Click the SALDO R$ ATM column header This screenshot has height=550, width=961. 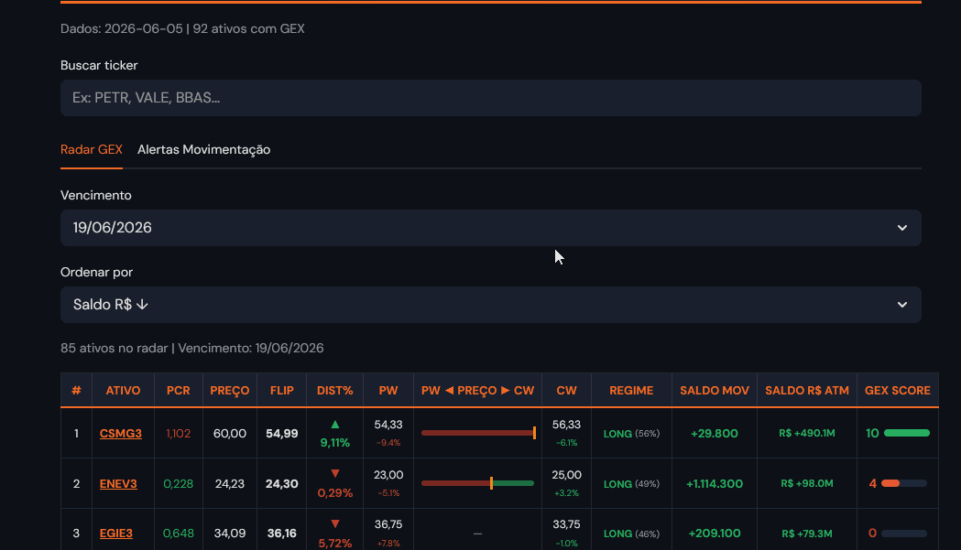tap(807, 390)
